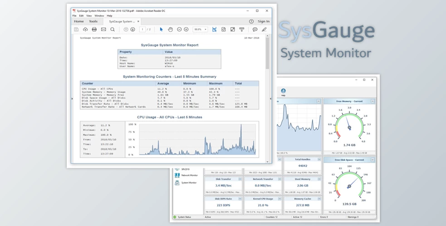Screen dimensions: 446x226
Task: Open the File menu
Action: coord(75,15)
